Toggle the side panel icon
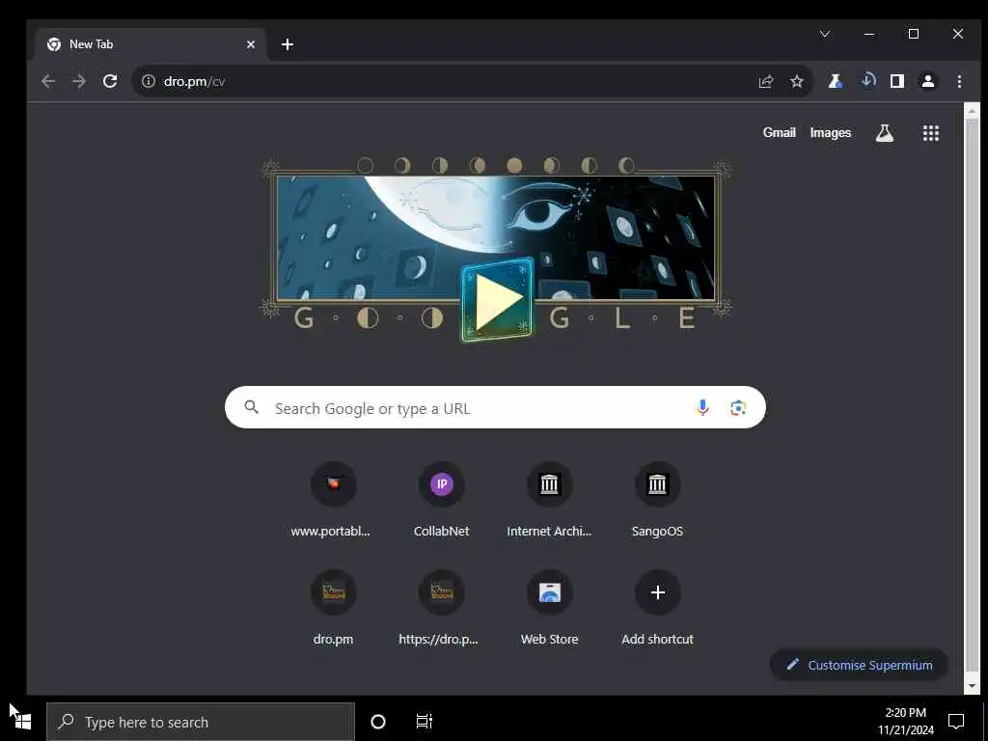Image resolution: width=988 pixels, height=741 pixels. (897, 81)
